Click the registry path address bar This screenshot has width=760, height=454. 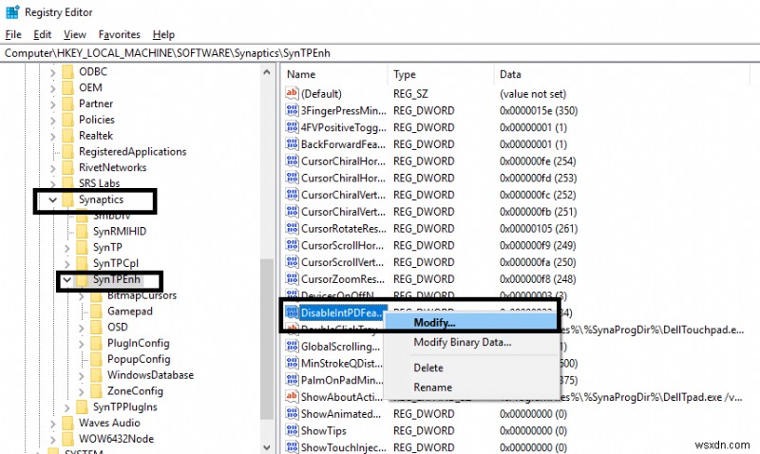(x=380, y=53)
